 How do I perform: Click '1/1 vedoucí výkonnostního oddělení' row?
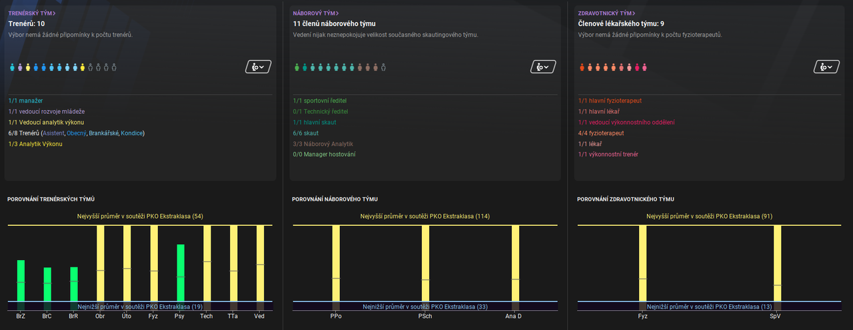coord(626,122)
